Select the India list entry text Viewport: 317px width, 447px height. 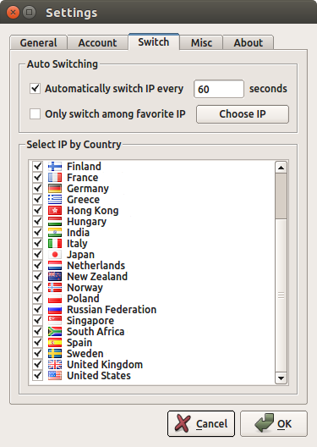(79, 233)
